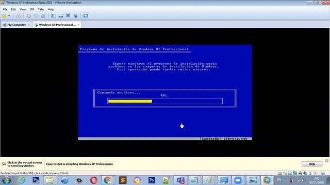Click the blue globe taskbar icon
Image resolution: width=330 pixels, height=185 pixels.
[64, 180]
